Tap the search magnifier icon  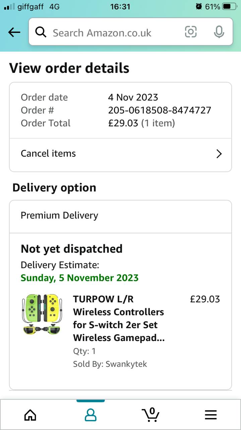[41, 32]
